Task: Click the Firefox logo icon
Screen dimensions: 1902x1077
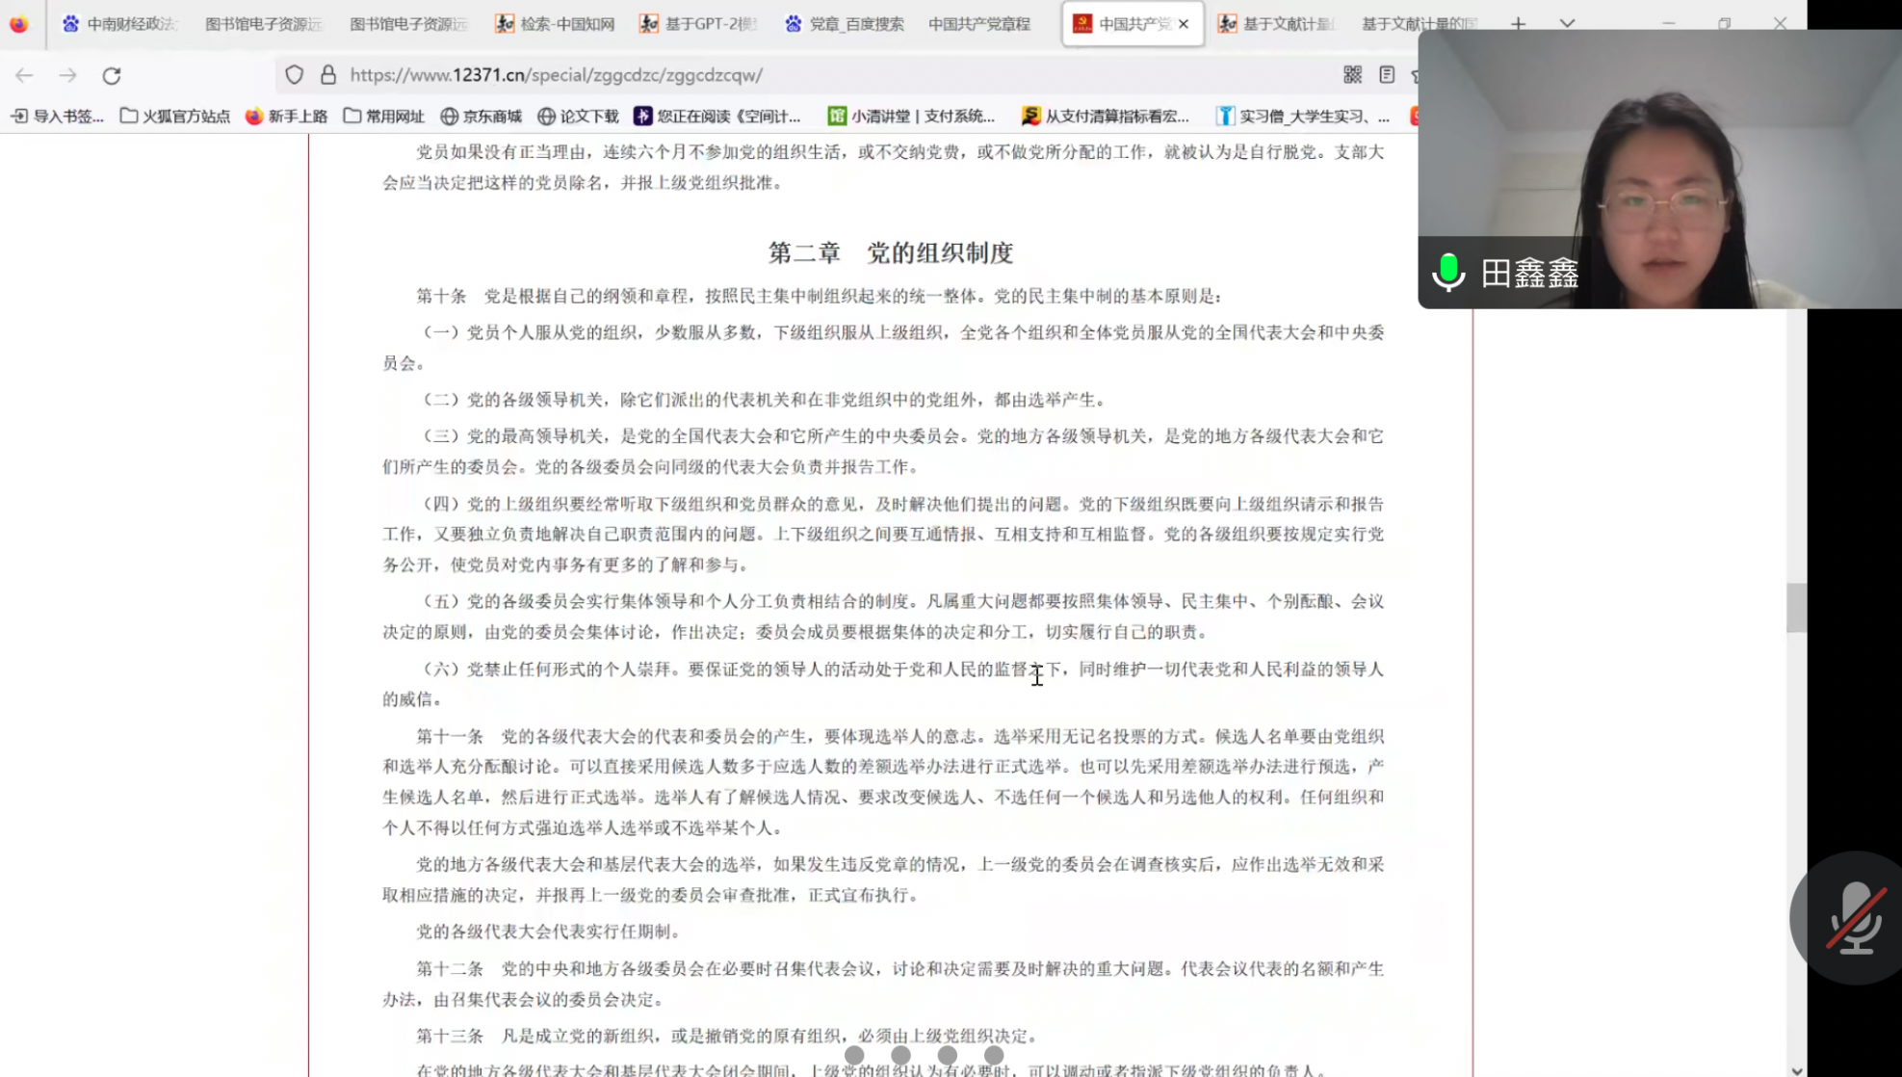Action: [18, 24]
